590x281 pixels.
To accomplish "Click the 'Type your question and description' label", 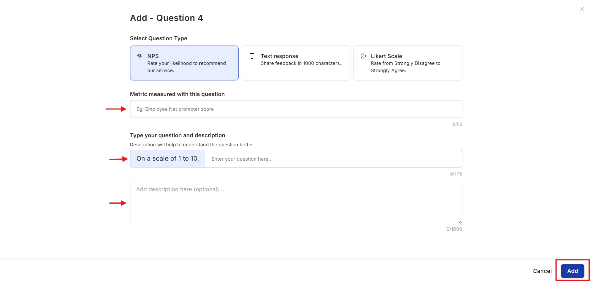I will tap(178, 135).
